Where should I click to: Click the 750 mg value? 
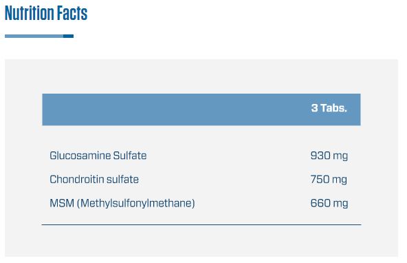[329, 180]
